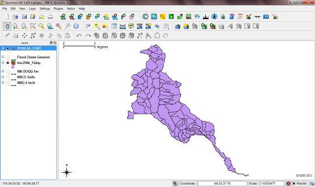Click the projection status icon left of Coordinate
315x187 pixels.
coord(175,184)
